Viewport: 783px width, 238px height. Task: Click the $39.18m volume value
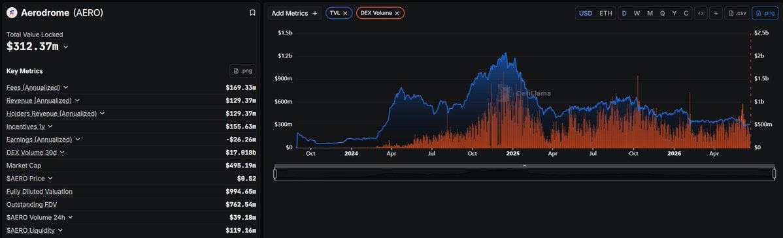pyautogui.click(x=242, y=217)
